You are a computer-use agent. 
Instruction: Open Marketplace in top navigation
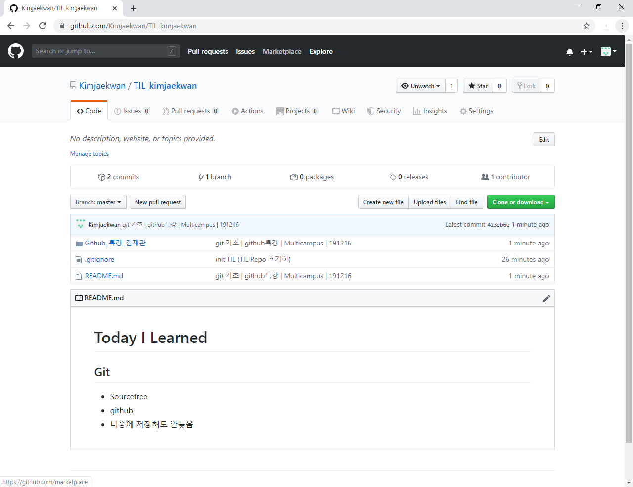(x=282, y=51)
